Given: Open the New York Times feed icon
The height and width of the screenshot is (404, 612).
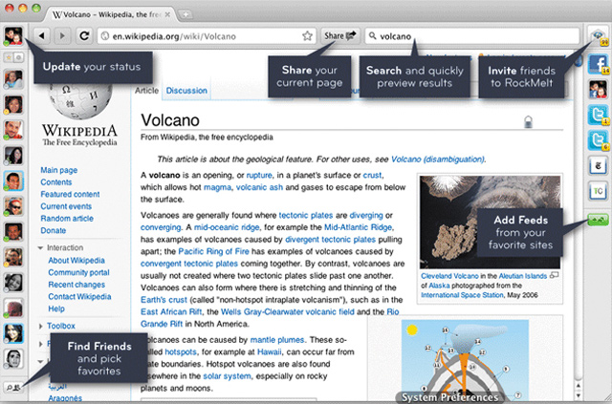Looking at the screenshot, I should pos(598,166).
